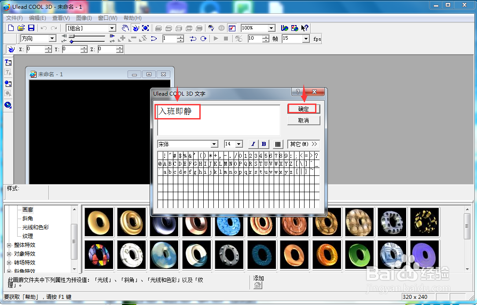Toggle the show toolbar checkmark icon
This screenshot has width=477, height=305.
(x=232, y=28)
